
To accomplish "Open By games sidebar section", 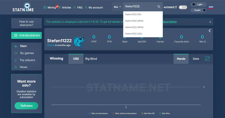I will pos(27,53).
